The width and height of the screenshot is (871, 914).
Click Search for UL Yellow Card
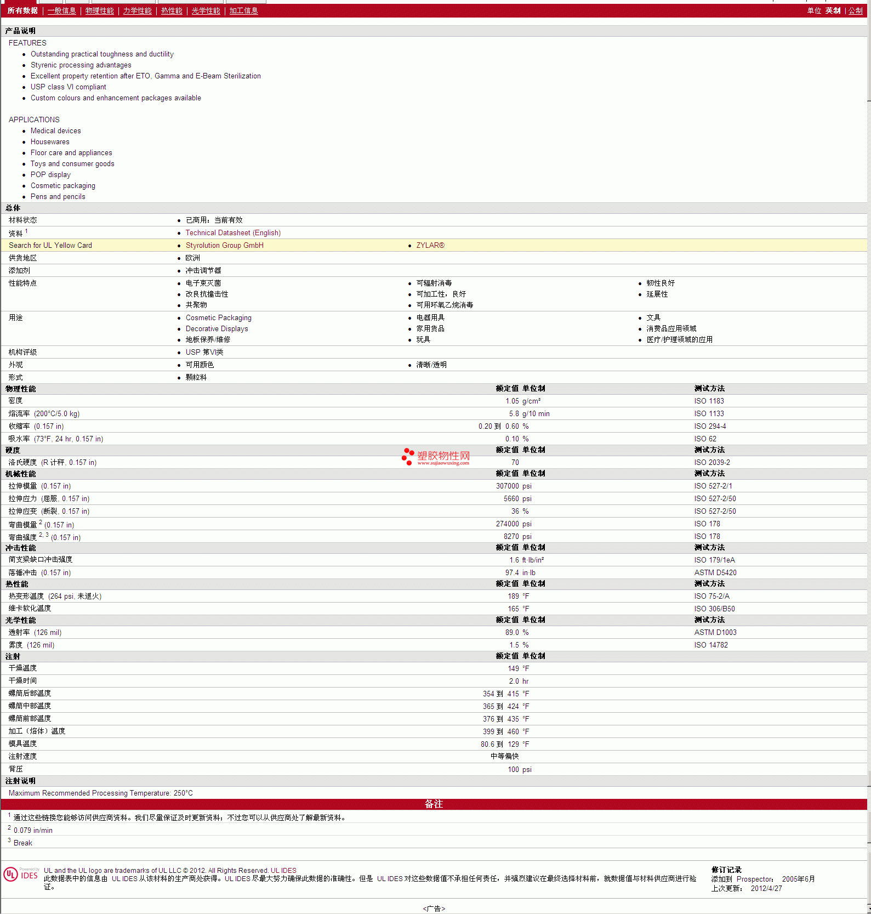coord(50,246)
